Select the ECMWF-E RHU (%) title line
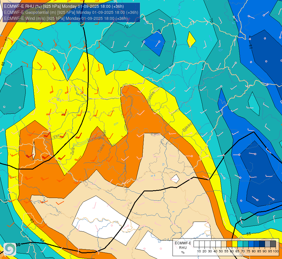 64,6
